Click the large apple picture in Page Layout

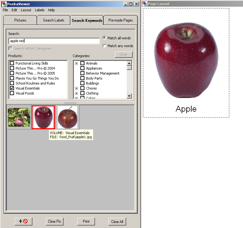(x=186, y=60)
